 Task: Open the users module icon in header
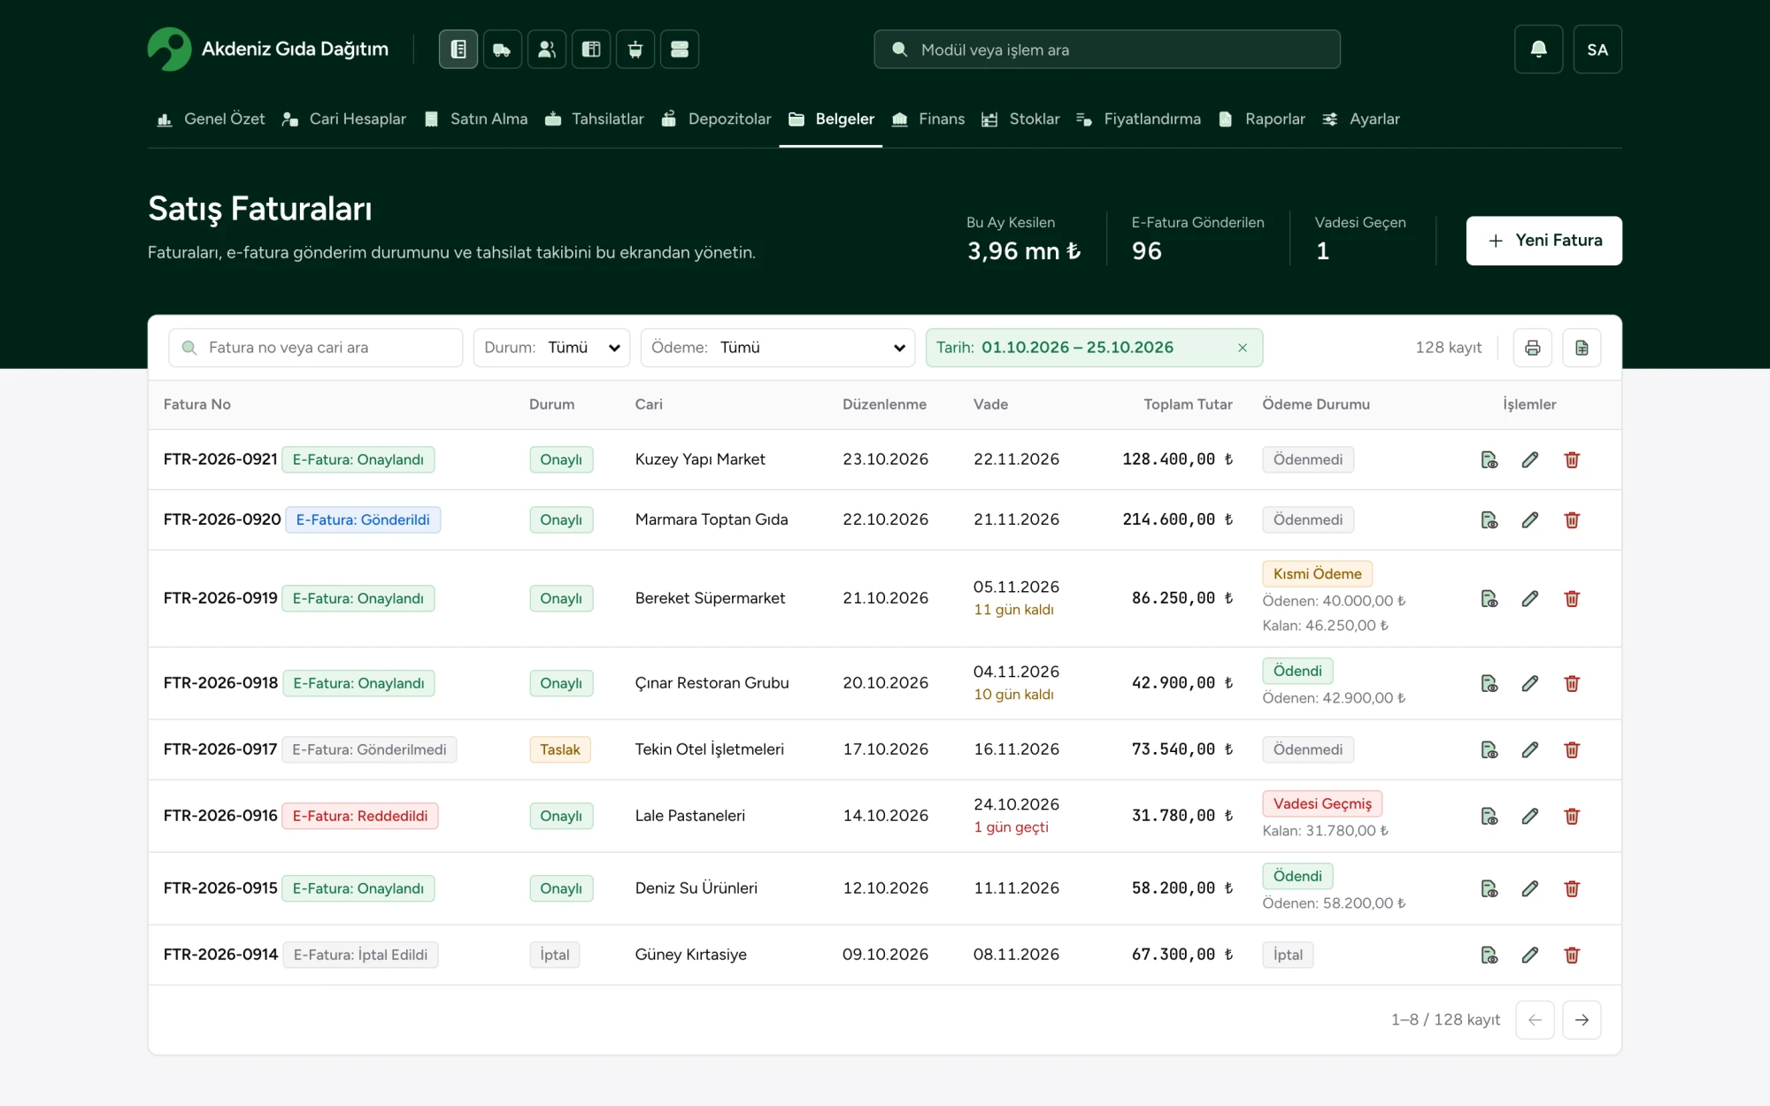pyautogui.click(x=546, y=50)
